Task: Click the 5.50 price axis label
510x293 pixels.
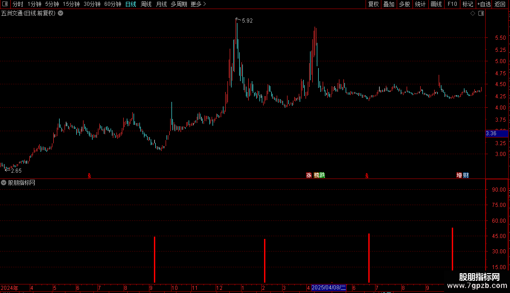Action: coord(500,38)
